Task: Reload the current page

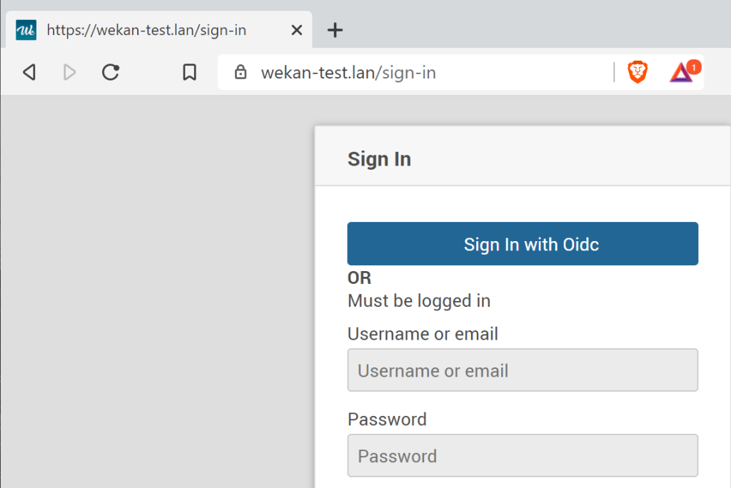Action: tap(111, 72)
